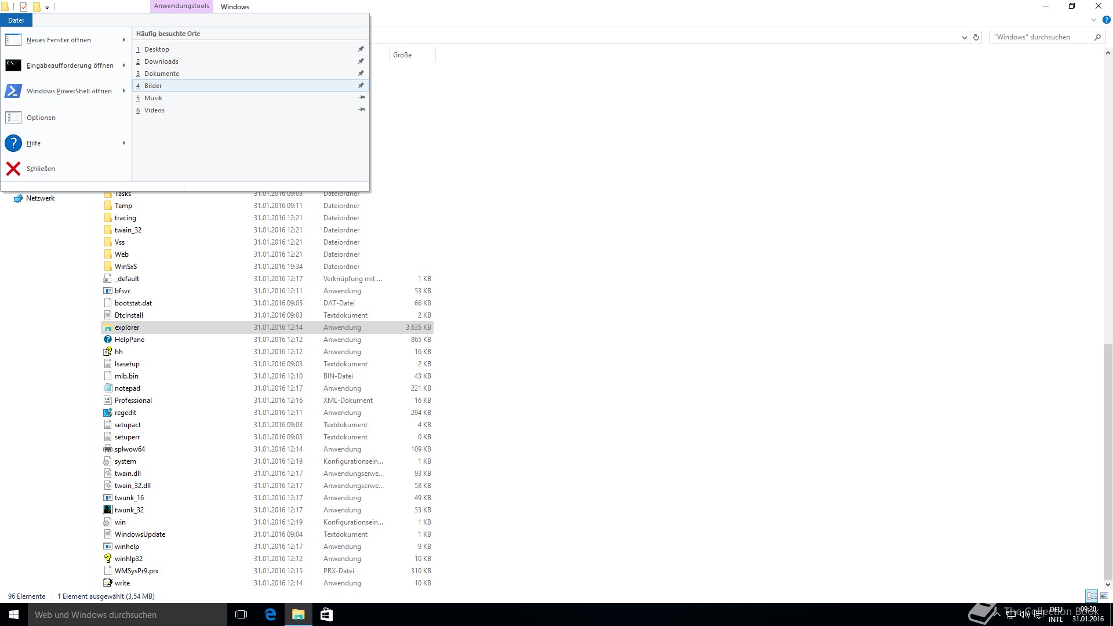
Task: Expand Eingabeaufforderung öffnen submenu arrow
Action: [123, 65]
